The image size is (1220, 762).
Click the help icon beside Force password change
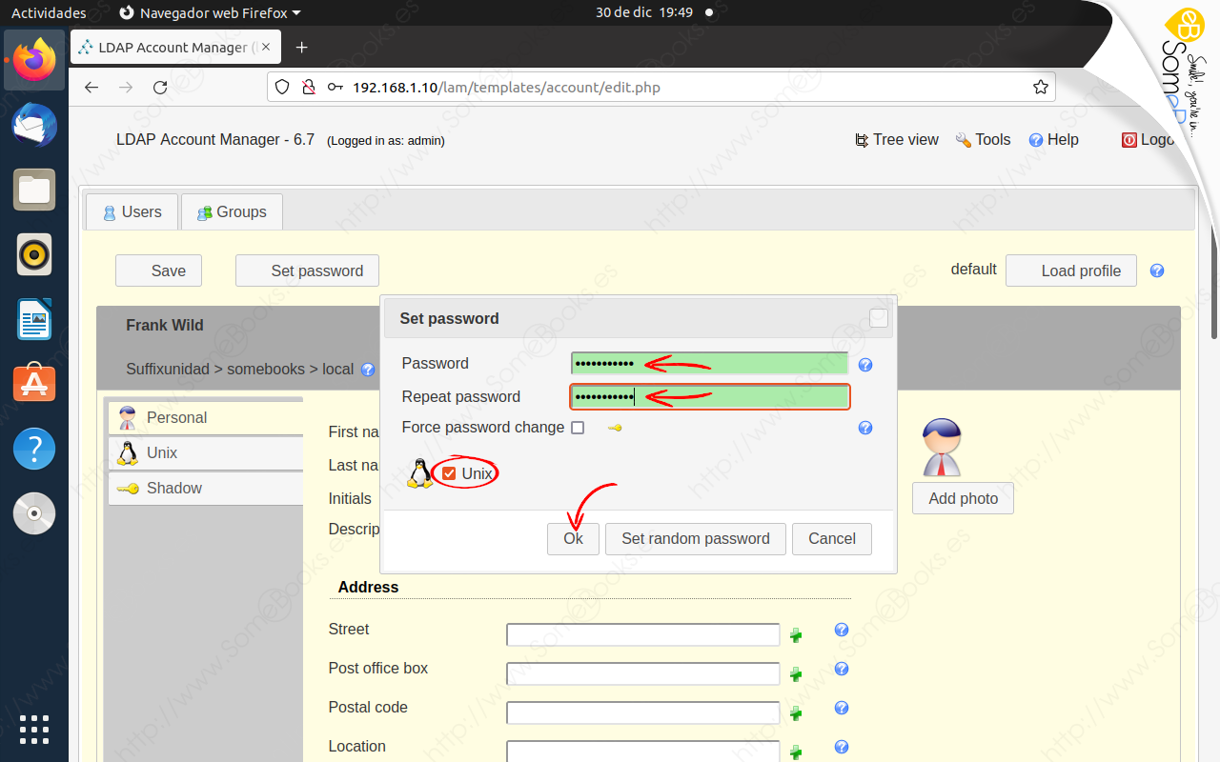click(864, 428)
